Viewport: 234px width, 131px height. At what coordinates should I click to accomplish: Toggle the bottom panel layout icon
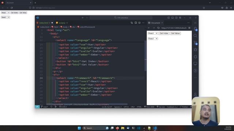click(172, 18)
